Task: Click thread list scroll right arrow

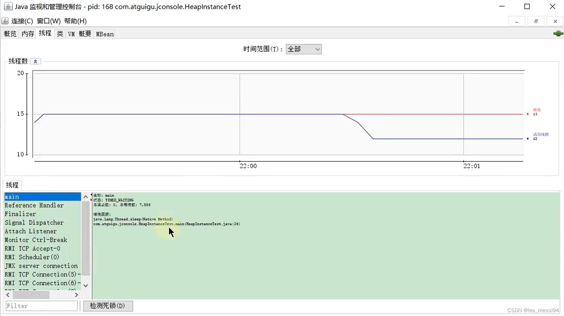Action: [x=77, y=295]
